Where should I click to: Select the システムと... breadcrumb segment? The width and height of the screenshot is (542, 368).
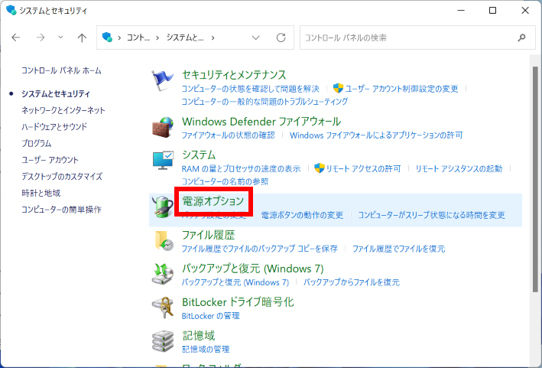click(x=185, y=37)
